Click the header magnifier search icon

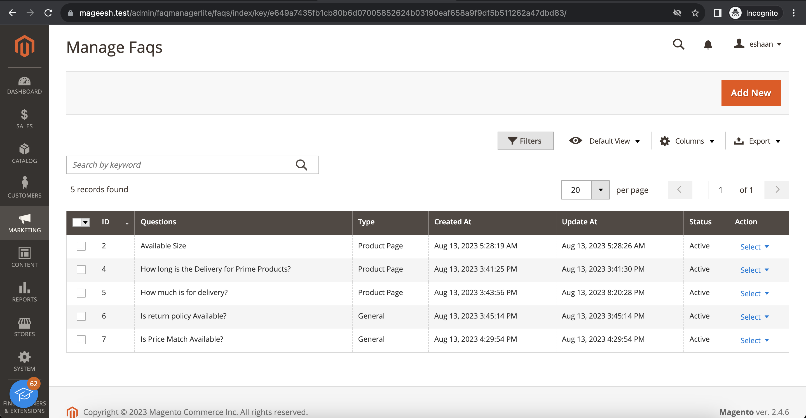[678, 44]
